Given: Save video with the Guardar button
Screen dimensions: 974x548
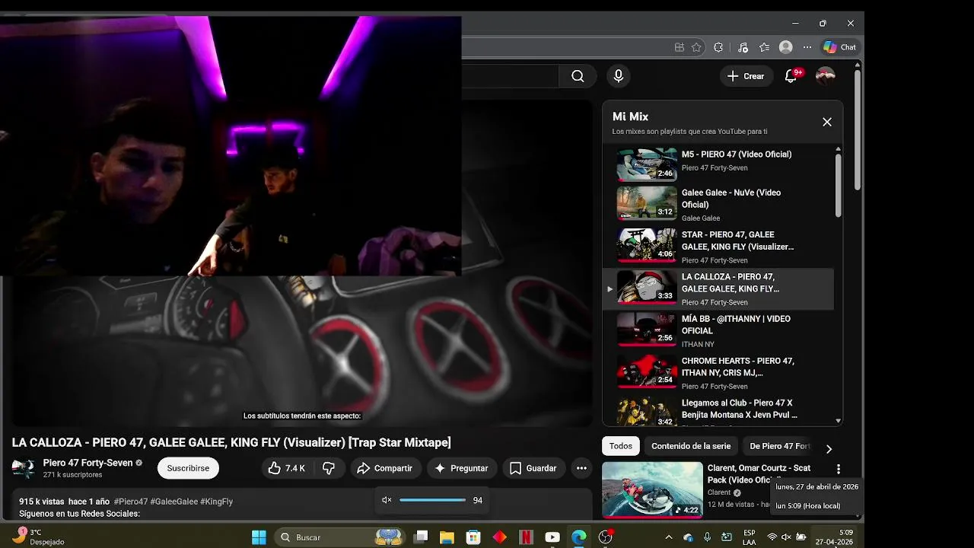Looking at the screenshot, I should tap(533, 468).
